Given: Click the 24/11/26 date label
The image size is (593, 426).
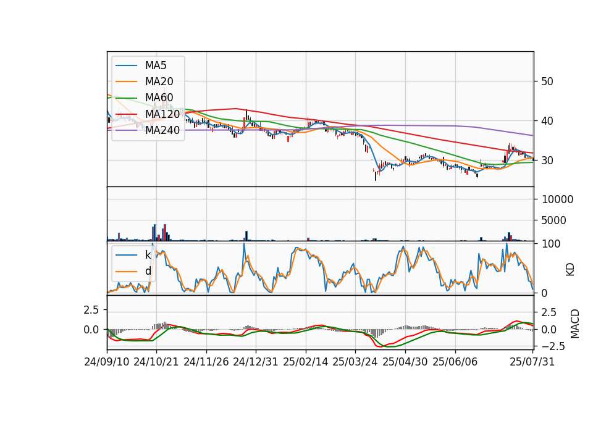Looking at the screenshot, I should 206,362.
